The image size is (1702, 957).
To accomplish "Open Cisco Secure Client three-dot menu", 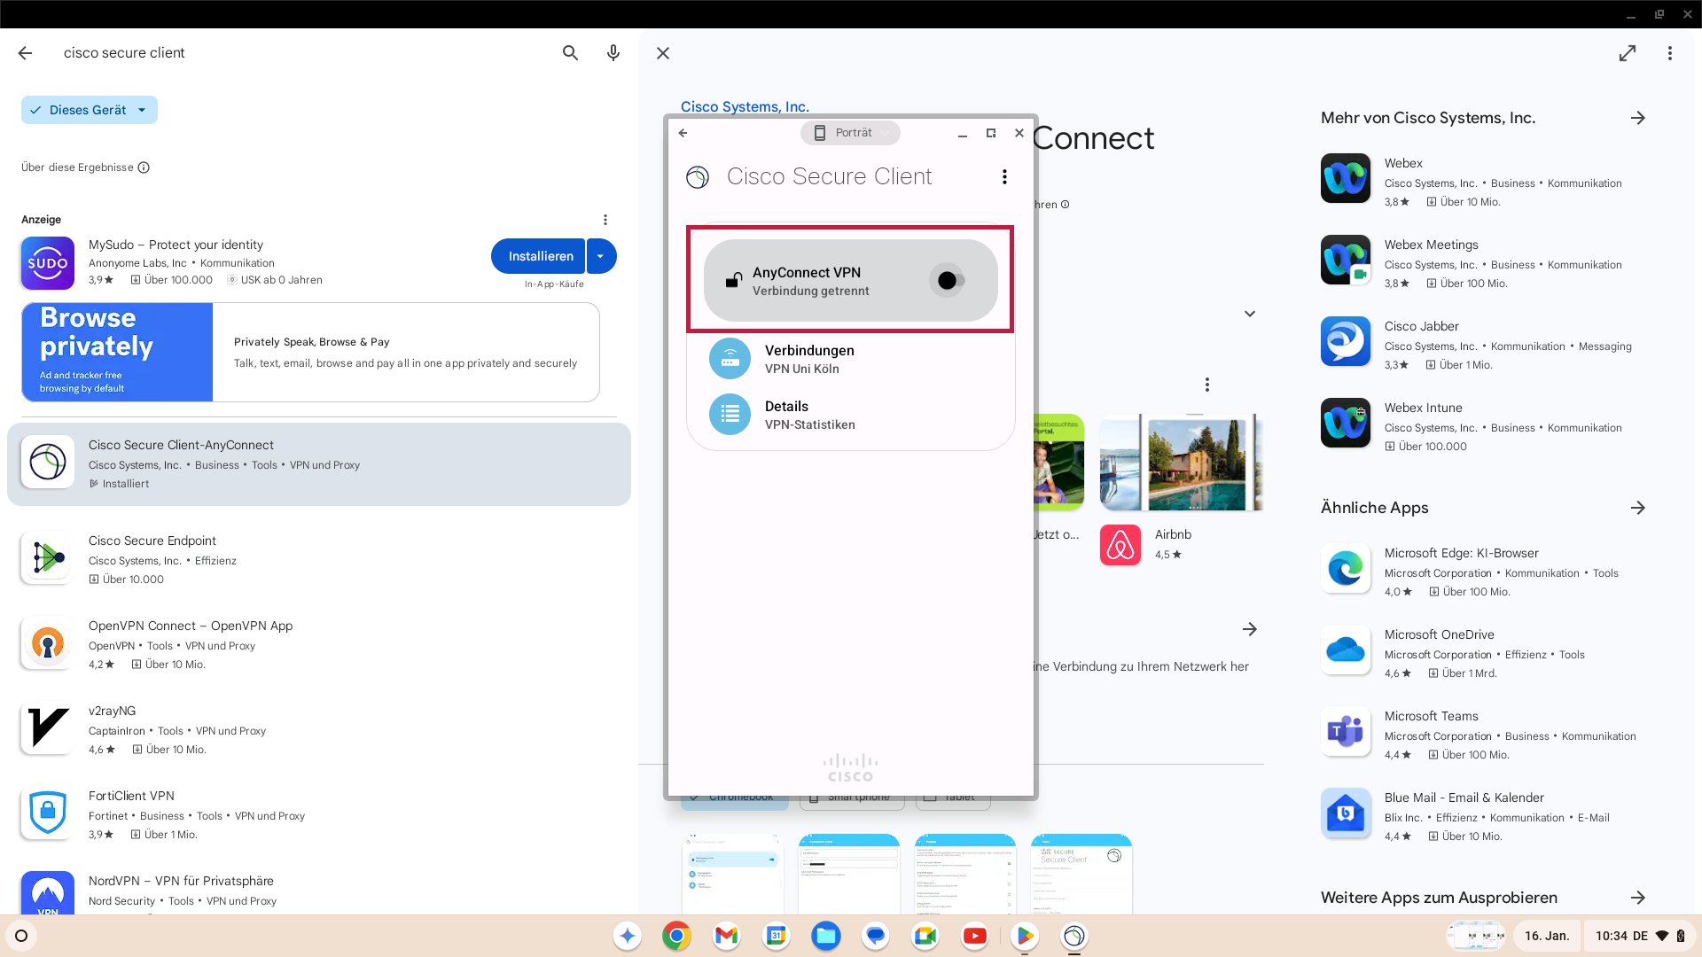I will [x=1004, y=177].
